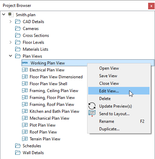Click the Send to Layout icon

92,113
